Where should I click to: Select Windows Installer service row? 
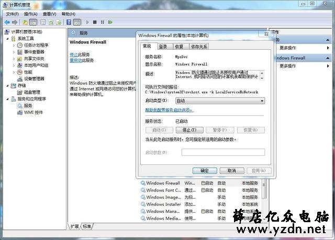(x=200, y=204)
